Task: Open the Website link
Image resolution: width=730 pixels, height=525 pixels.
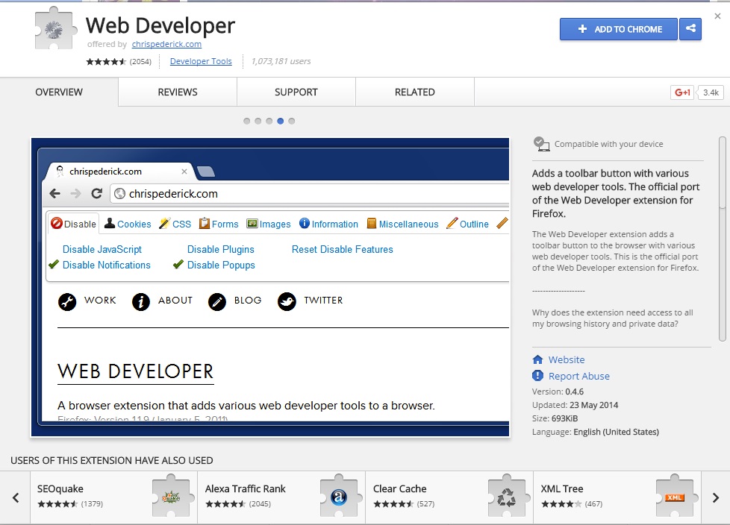Action: coord(566,359)
